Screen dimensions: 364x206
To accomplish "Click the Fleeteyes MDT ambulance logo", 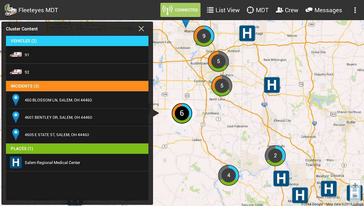I will click(x=10, y=10).
